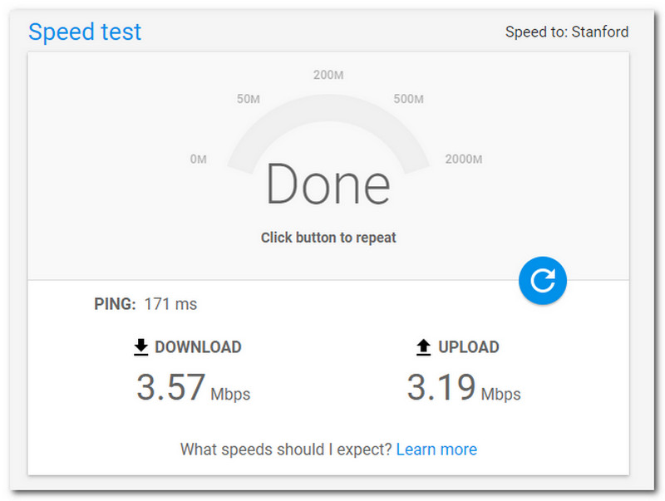
Task: Click the 500M gauge marker
Action: tap(408, 100)
